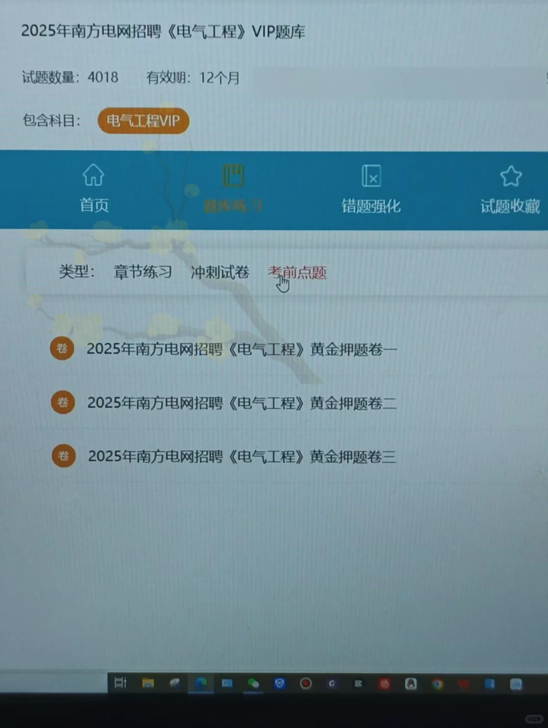Screen dimensions: 548x728
Task: Switch to 试题收藏 in navigation bar
Action: pyautogui.click(x=510, y=206)
